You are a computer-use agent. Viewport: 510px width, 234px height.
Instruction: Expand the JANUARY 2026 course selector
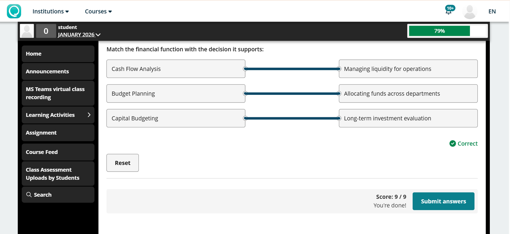click(x=79, y=35)
